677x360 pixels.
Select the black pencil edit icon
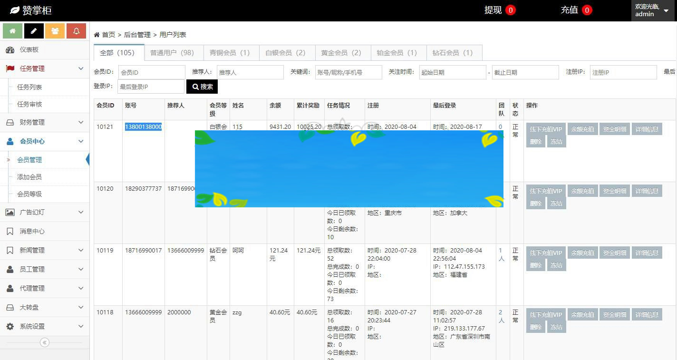(33, 30)
